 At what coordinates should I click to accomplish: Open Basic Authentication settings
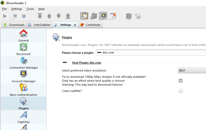click(x=23, y=90)
